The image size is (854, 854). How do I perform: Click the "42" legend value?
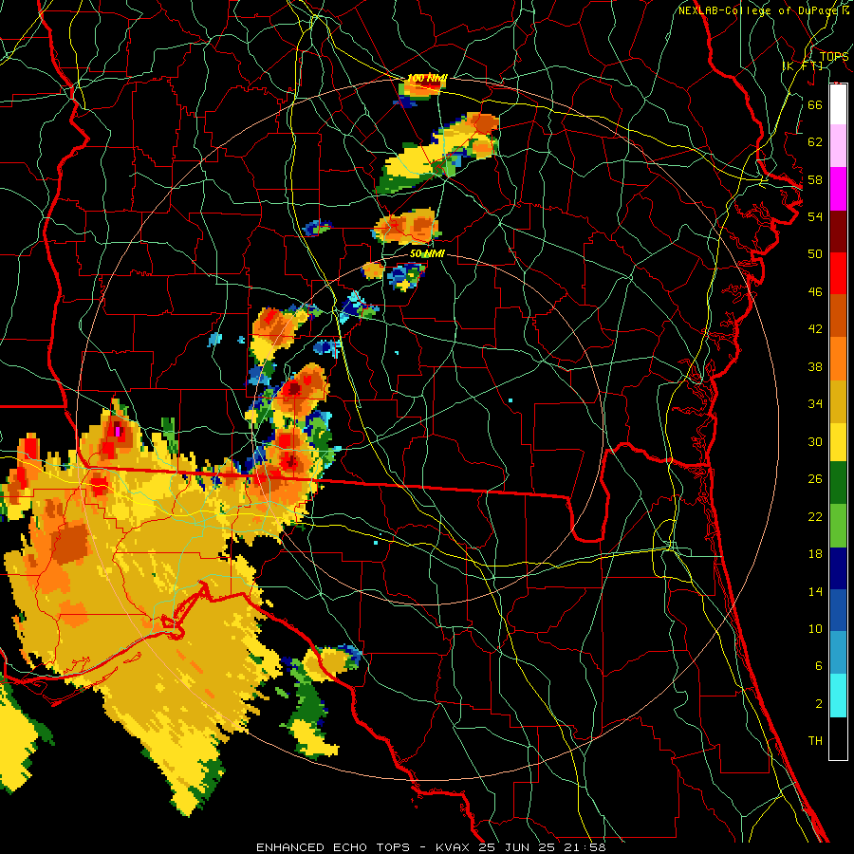(x=815, y=329)
